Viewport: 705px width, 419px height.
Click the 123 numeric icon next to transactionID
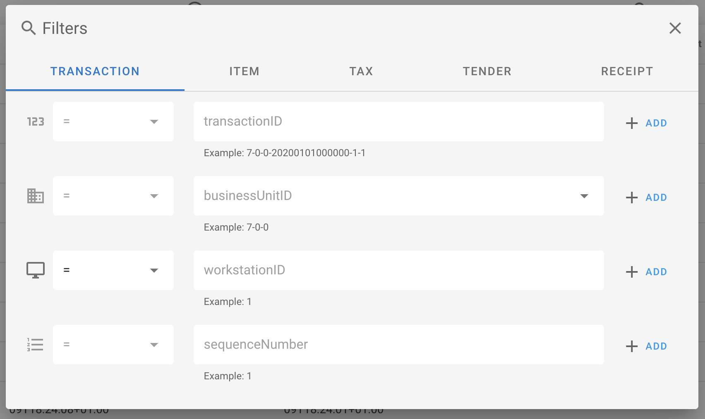[35, 121]
